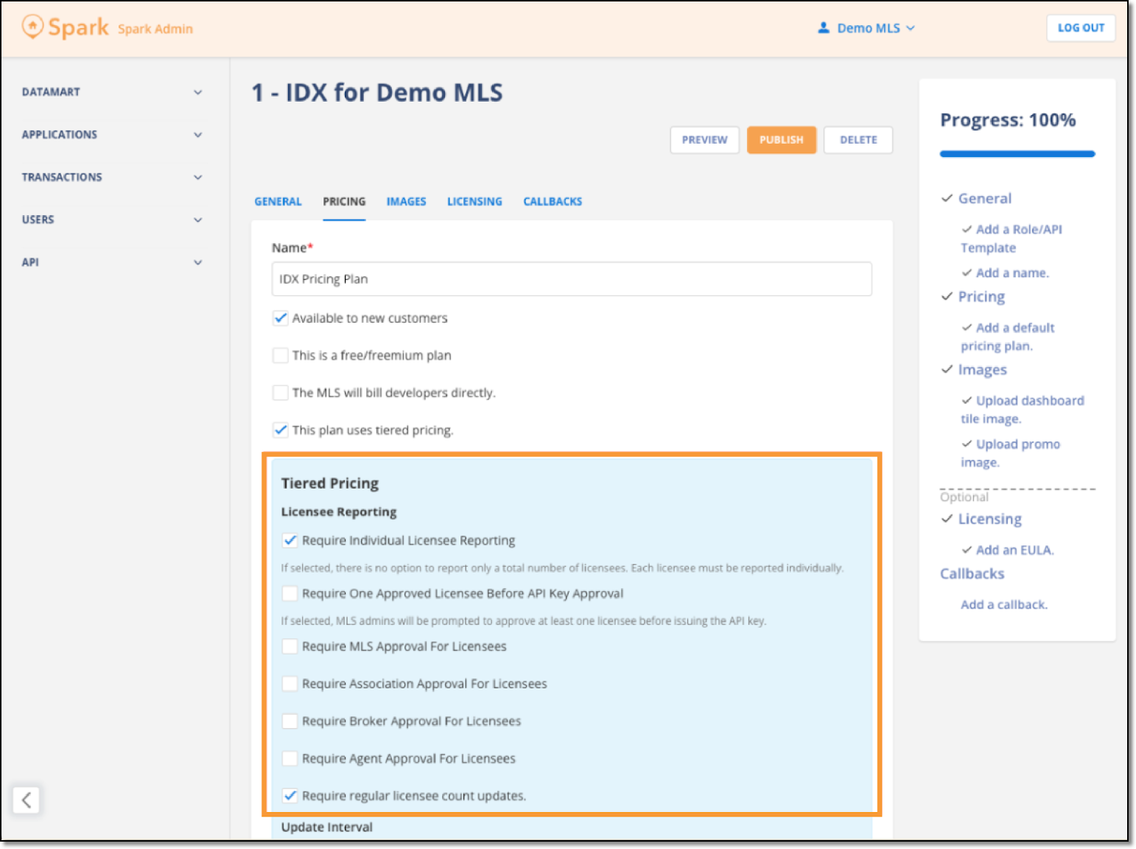The image size is (1136, 849).
Task: Uncheck Require regular licensee count updates
Action: (x=290, y=796)
